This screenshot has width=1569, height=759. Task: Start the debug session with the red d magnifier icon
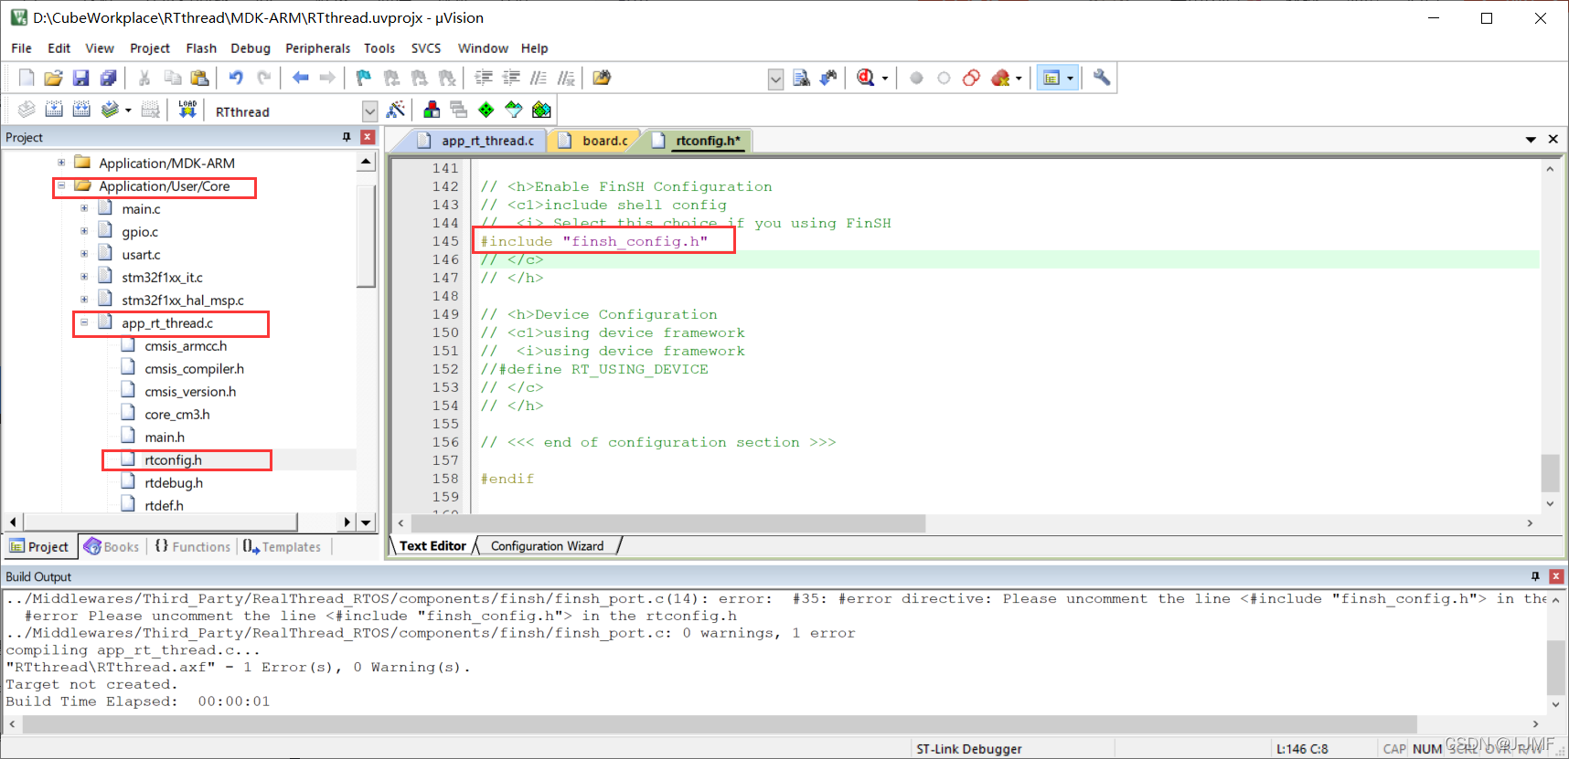tap(866, 78)
